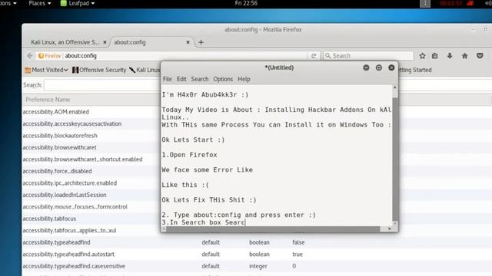Open the Offensive Security bookmark
492x276 pixels.
point(99,70)
